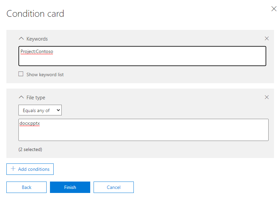Remove the File type condition
Image resolution: width=280 pixels, height=201 pixels.
267,97
